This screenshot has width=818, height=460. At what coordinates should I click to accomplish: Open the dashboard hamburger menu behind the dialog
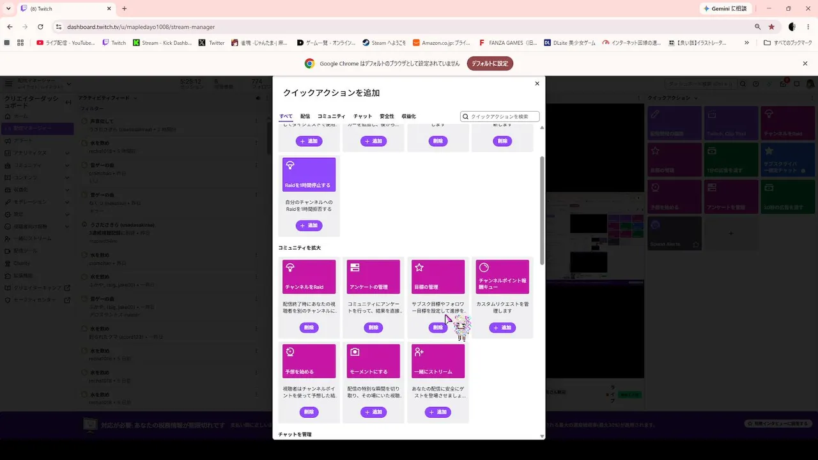click(x=9, y=84)
